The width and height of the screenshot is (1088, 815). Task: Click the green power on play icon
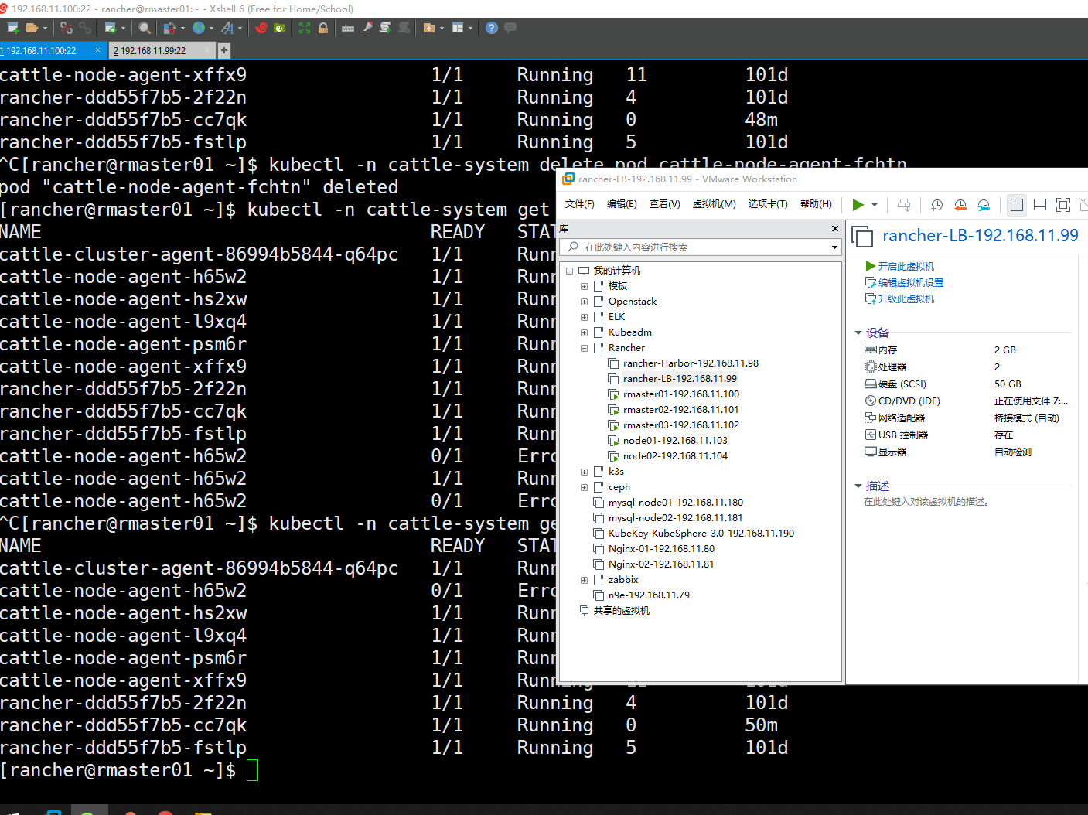(858, 205)
